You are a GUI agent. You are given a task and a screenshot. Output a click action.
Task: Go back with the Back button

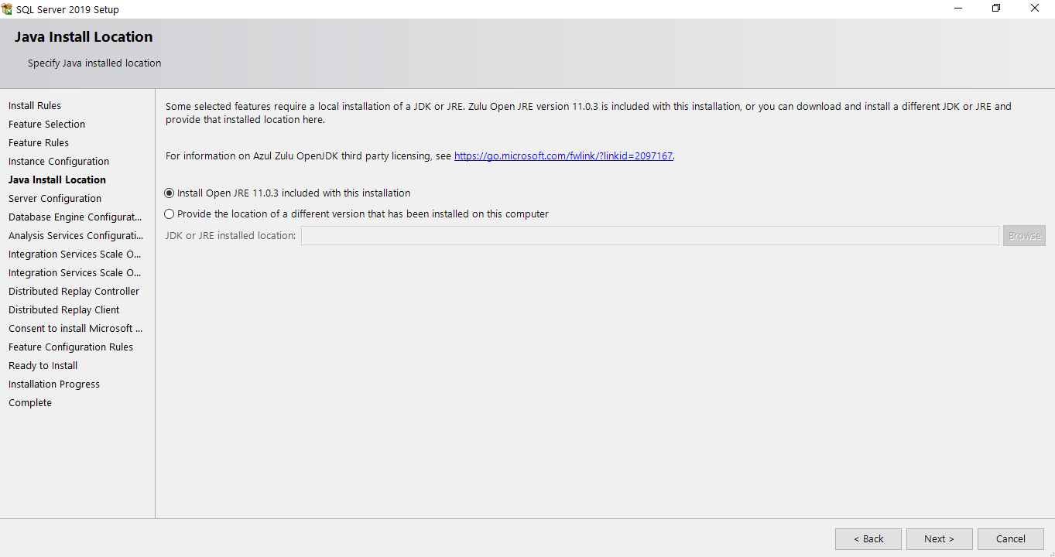[868, 539]
